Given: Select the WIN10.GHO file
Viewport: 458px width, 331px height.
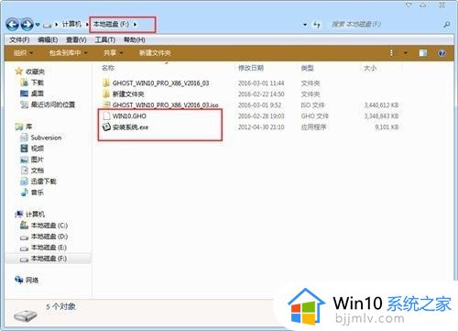Looking at the screenshot, I should coord(129,116).
